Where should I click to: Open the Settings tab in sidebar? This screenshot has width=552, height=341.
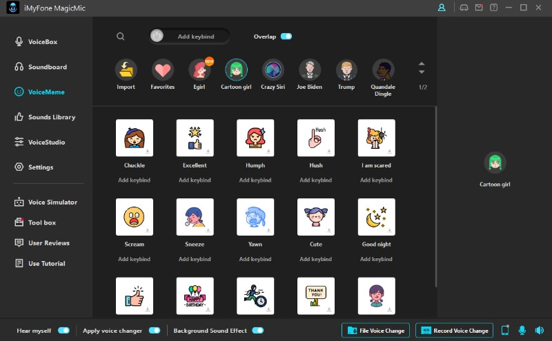[34, 167]
